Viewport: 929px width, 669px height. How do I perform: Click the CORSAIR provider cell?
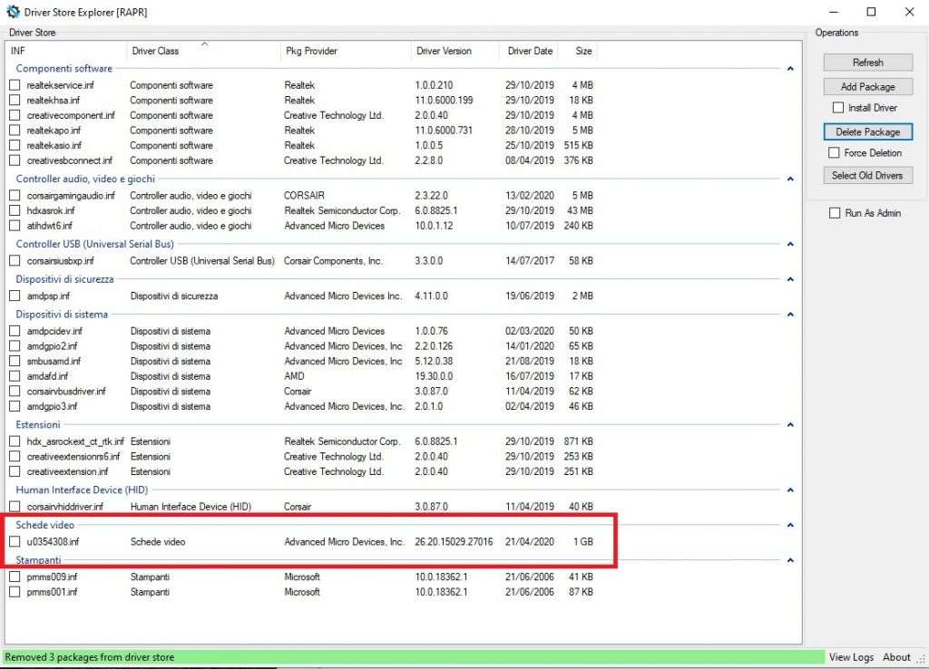click(304, 196)
